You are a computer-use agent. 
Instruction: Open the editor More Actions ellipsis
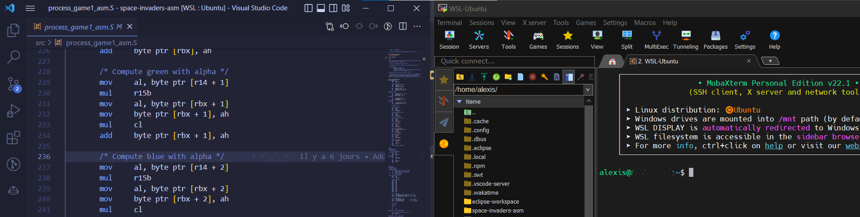(417, 26)
